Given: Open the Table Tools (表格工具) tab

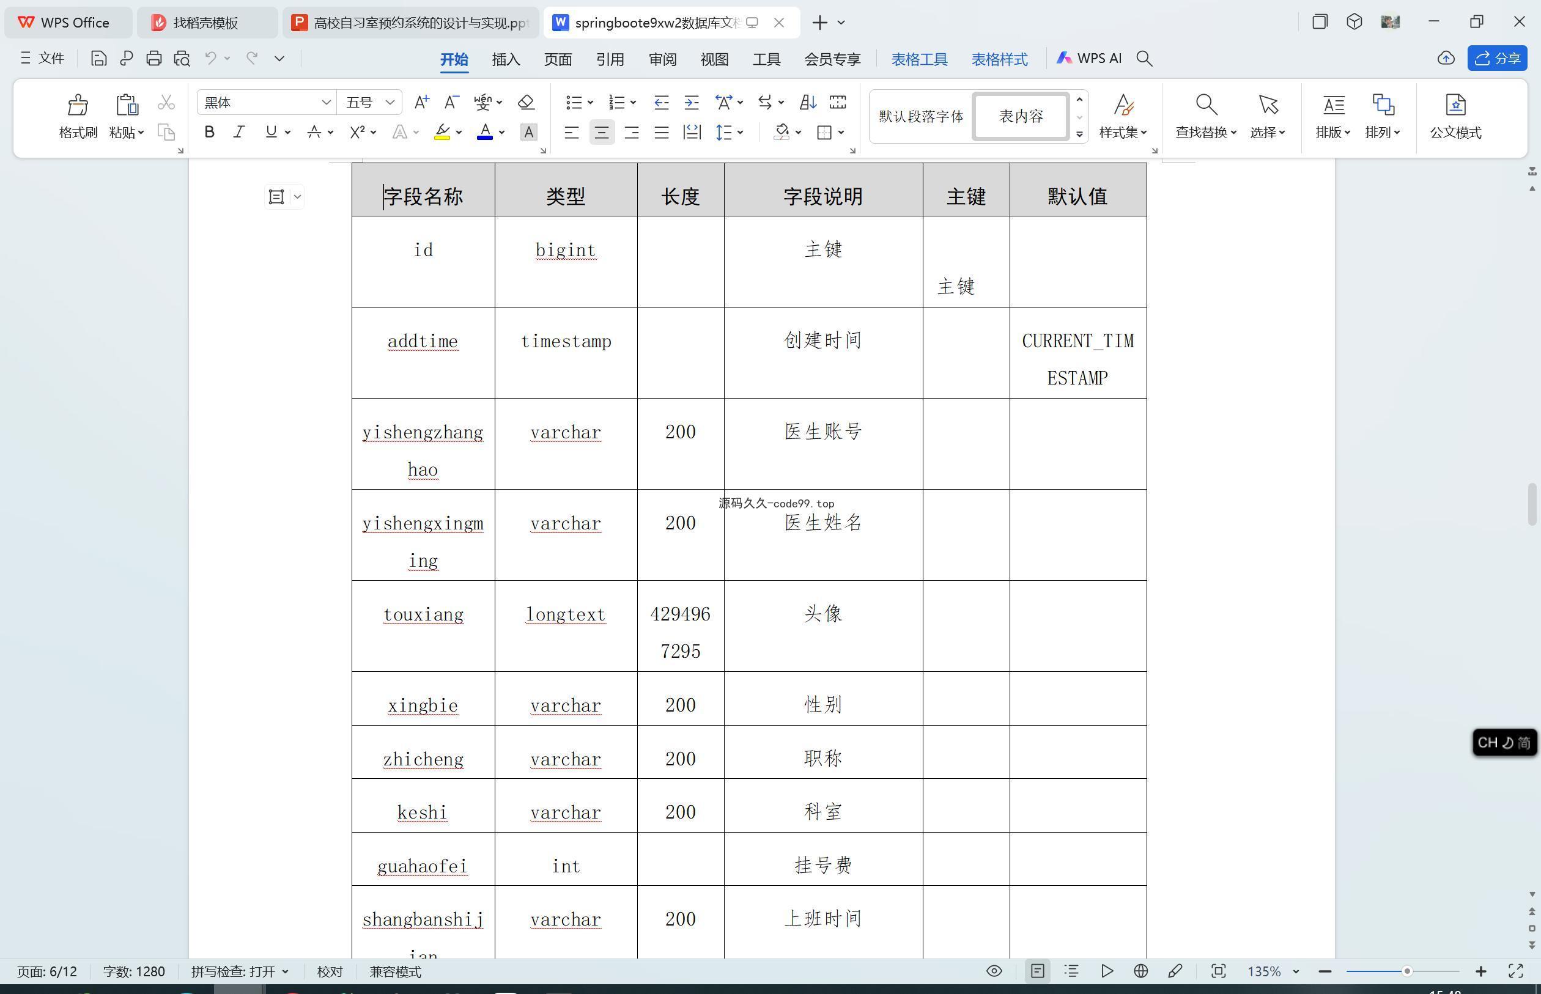Looking at the screenshot, I should click(919, 59).
